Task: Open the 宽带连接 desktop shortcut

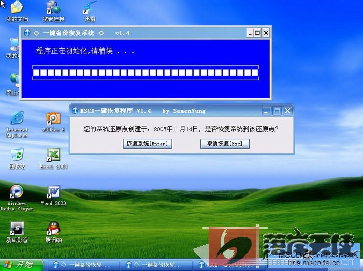Action: 53,11
